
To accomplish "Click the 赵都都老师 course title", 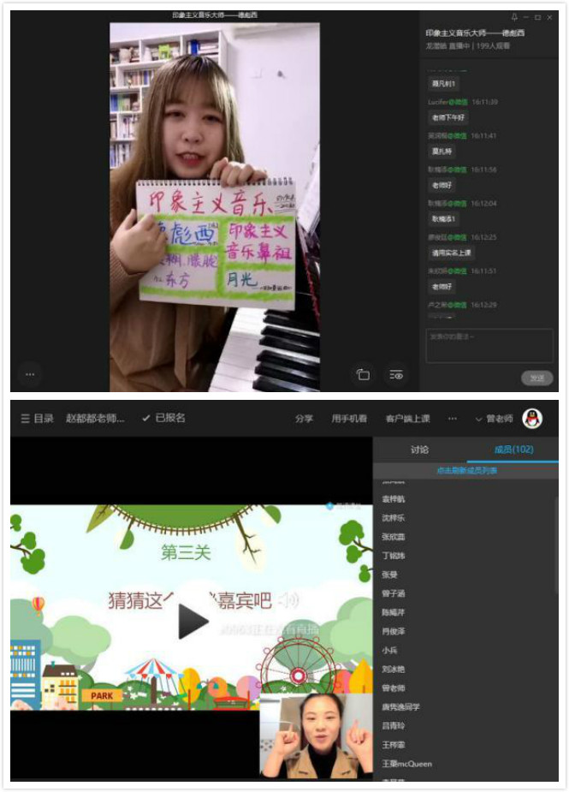I will pyautogui.click(x=95, y=418).
